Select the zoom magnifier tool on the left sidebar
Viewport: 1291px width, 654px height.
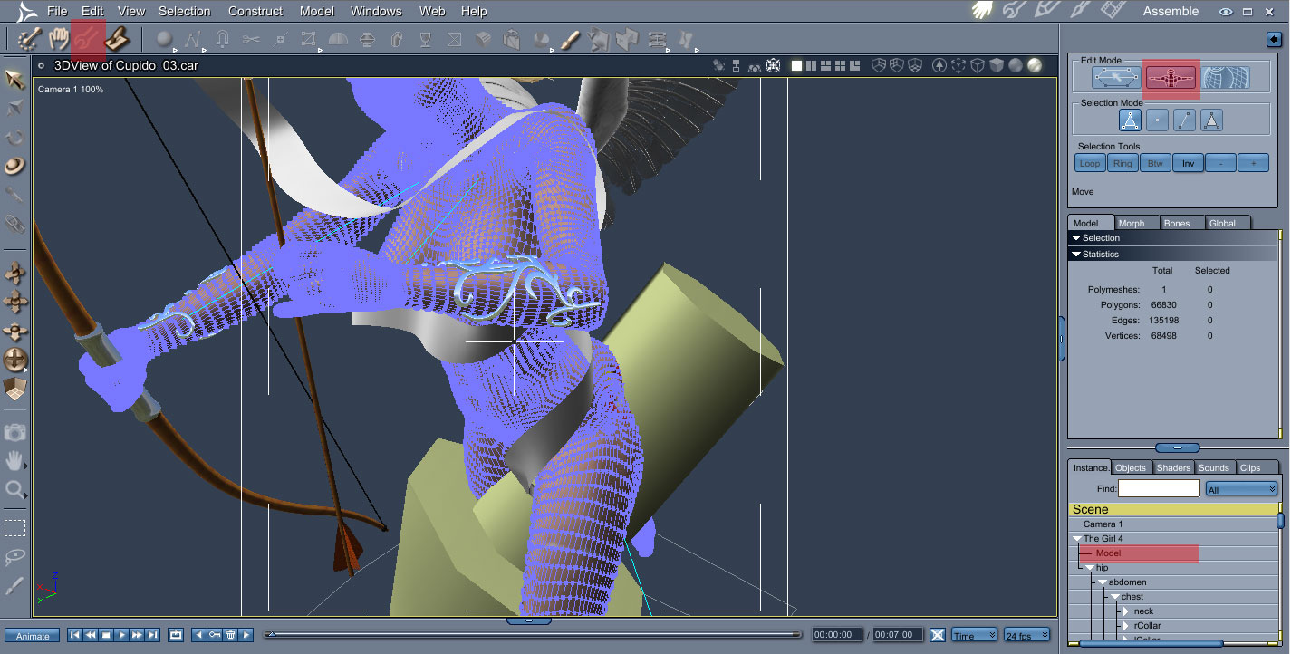point(14,491)
